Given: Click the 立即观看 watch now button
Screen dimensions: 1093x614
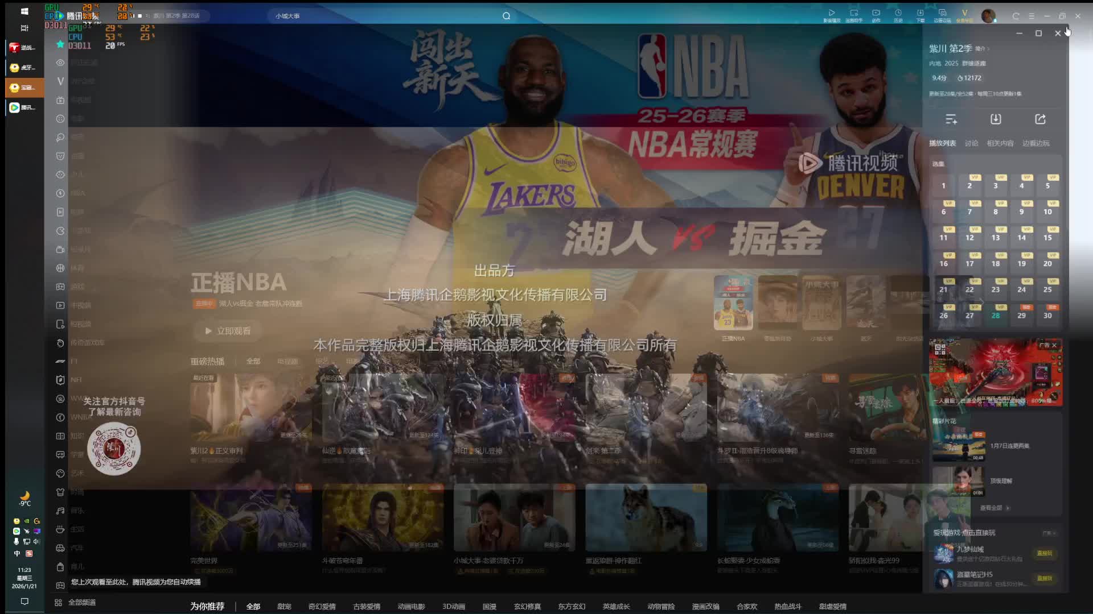Looking at the screenshot, I should tap(227, 331).
